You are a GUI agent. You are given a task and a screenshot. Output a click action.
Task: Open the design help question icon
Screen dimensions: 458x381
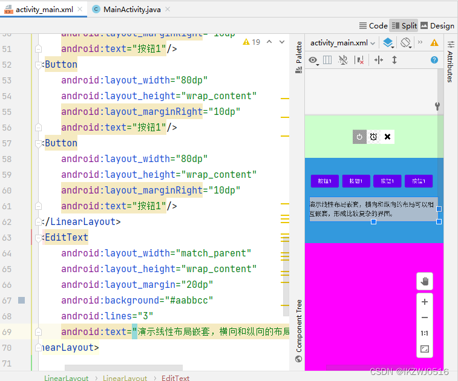click(434, 60)
